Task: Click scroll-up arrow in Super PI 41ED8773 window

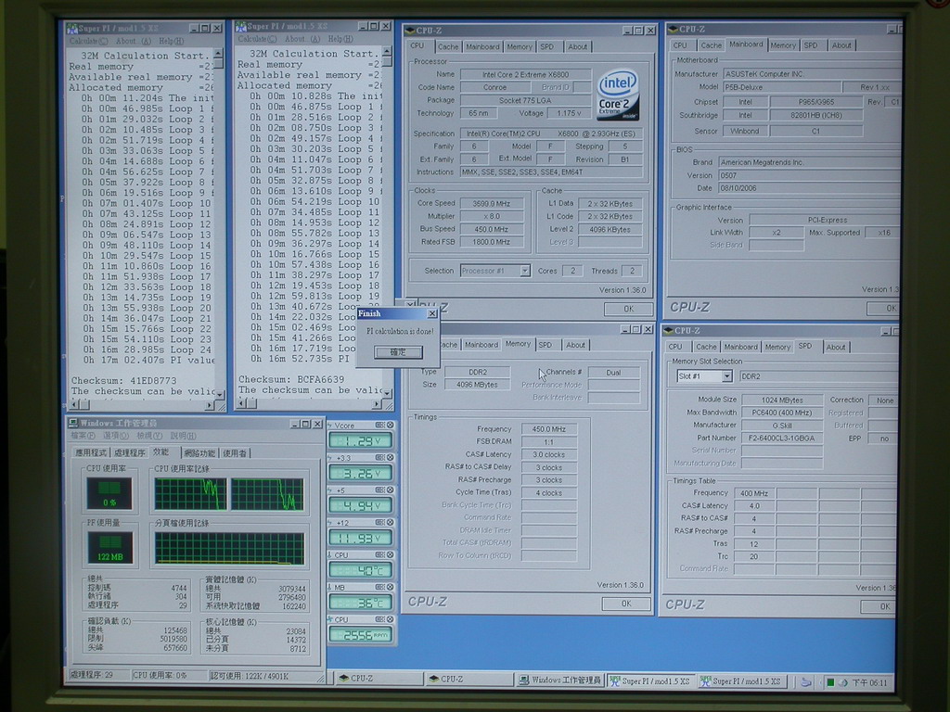Action: point(219,56)
